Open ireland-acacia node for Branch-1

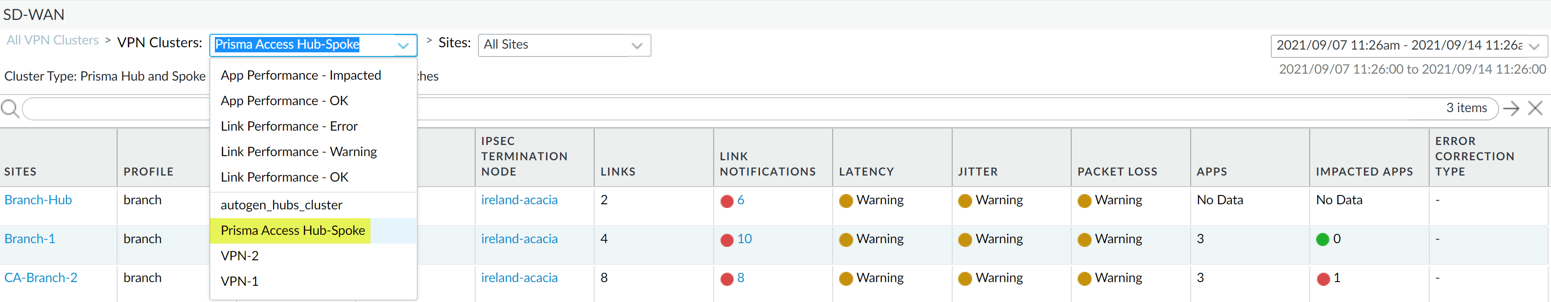[x=519, y=239]
